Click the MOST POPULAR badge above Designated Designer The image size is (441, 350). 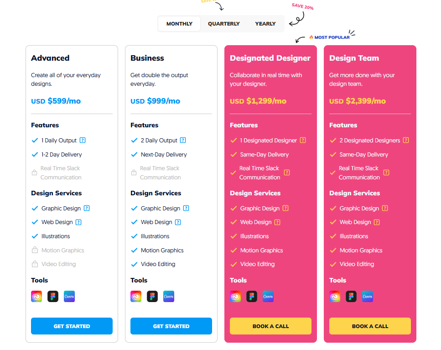(331, 37)
